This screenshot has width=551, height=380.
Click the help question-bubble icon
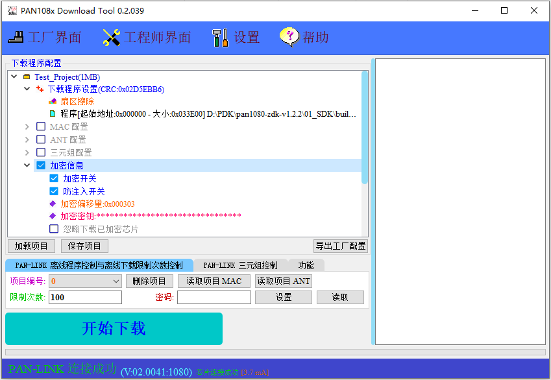click(289, 37)
